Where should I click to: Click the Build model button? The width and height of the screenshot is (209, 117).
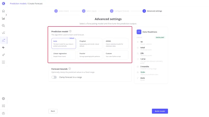160,111
